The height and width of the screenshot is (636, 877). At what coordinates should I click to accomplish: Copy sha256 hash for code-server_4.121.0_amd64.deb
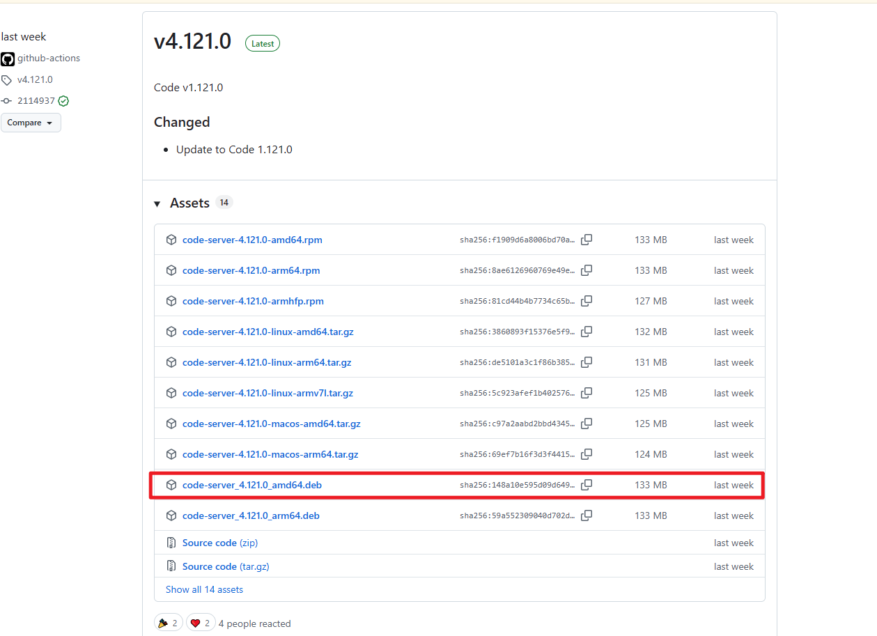tap(587, 485)
